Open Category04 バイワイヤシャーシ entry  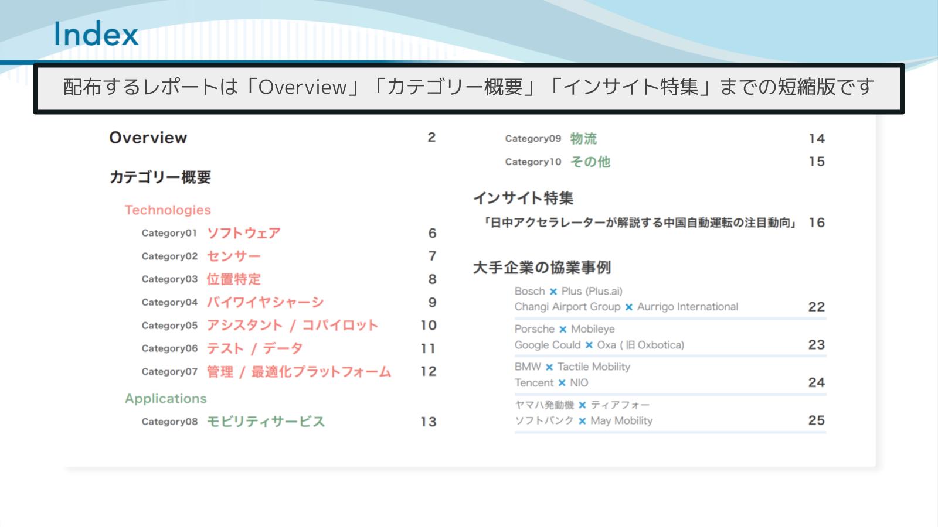point(289,302)
